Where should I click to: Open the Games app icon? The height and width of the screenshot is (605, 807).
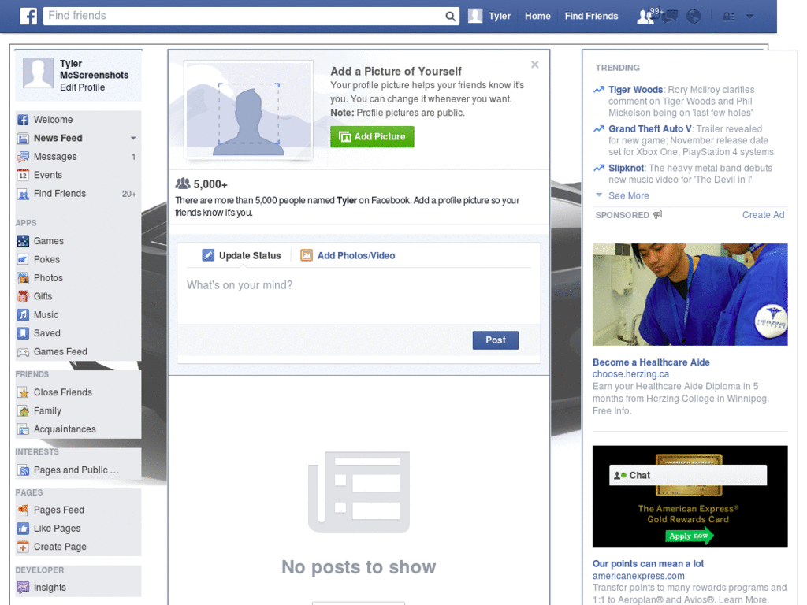click(x=23, y=241)
